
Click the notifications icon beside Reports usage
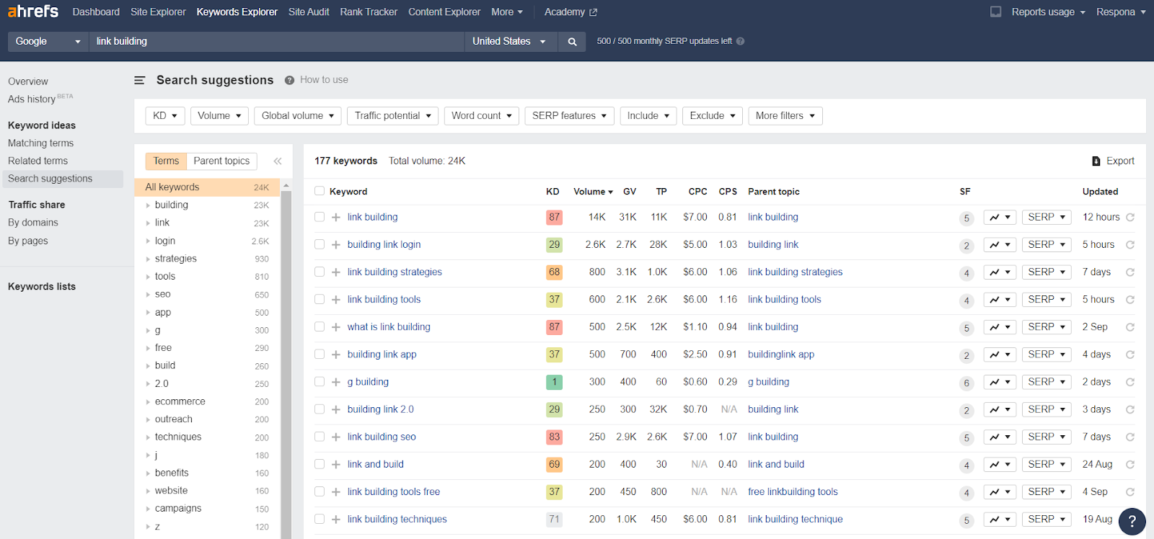pos(996,12)
